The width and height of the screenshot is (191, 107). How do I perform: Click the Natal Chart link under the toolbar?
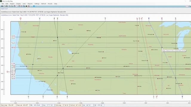point(4,9)
